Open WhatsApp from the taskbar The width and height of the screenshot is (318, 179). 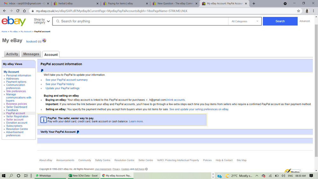pyautogui.click(x=50, y=176)
